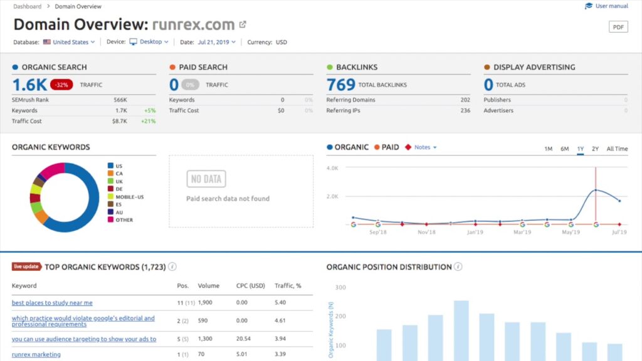Click the Google G marker at Sep'18
This screenshot has width=642, height=361.
click(378, 224)
